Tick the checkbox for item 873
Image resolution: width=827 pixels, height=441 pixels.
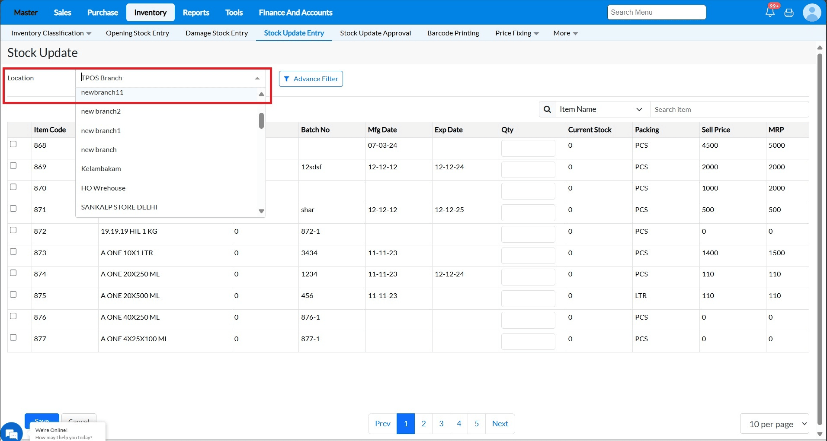[x=13, y=251]
